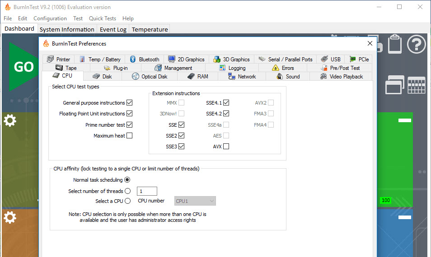Uncheck the SSE4.2 extension

226,113
